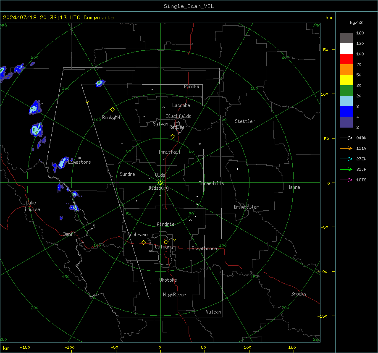Click the cyan 27ZW arrow in legend
Image resolution: width=378 pixels, height=353 pixels.
346,159
